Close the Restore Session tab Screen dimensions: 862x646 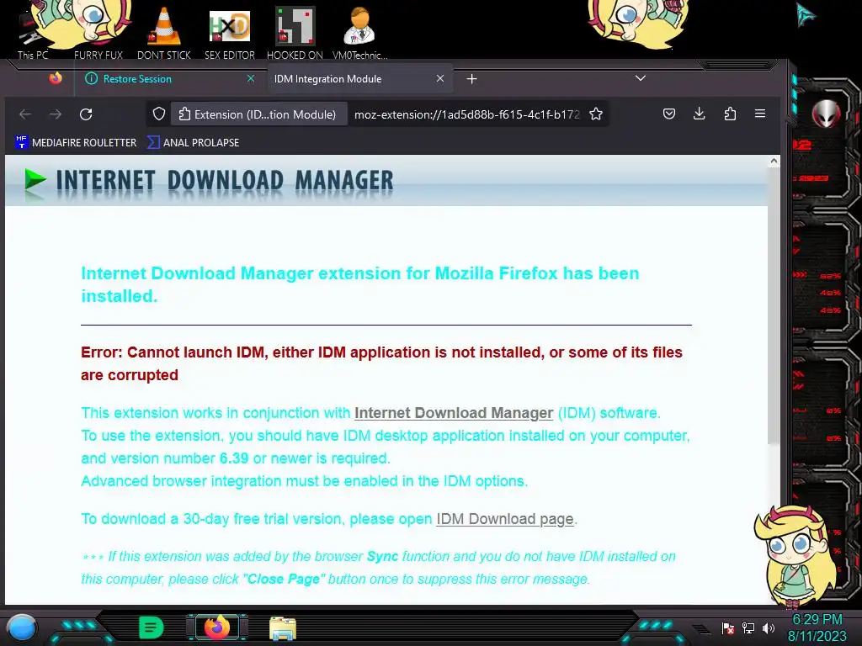pyautogui.click(x=251, y=78)
